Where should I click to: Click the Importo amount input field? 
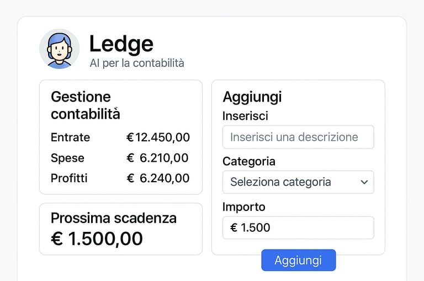click(298, 227)
